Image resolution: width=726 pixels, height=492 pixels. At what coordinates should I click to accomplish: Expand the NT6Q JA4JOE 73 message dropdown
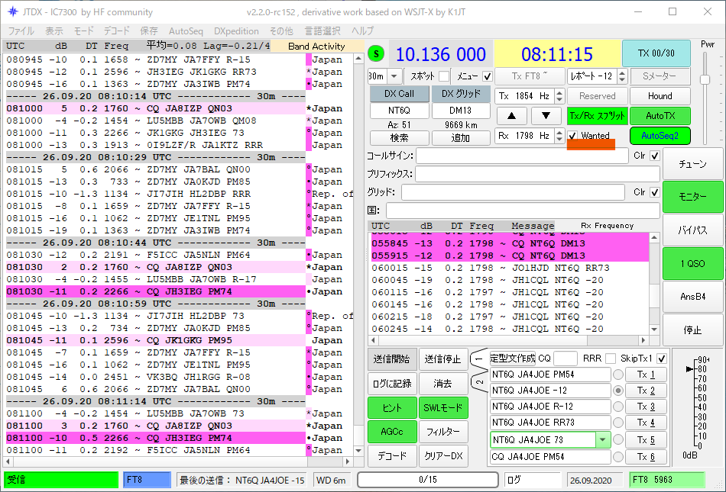pyautogui.click(x=603, y=440)
